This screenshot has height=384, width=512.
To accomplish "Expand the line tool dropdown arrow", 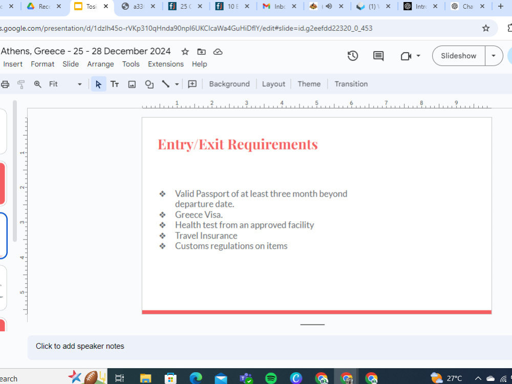I will 177,84.
